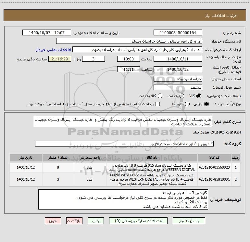Toggle the اسناد خزانه اسلامی payment checkbox
This screenshot has height=242, width=250.
157,104
